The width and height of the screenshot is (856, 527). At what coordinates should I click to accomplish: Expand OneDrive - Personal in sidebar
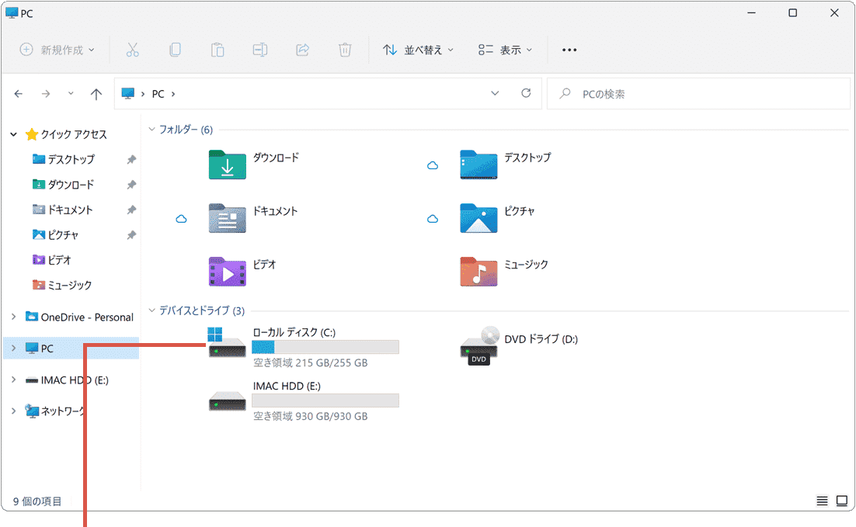point(13,317)
